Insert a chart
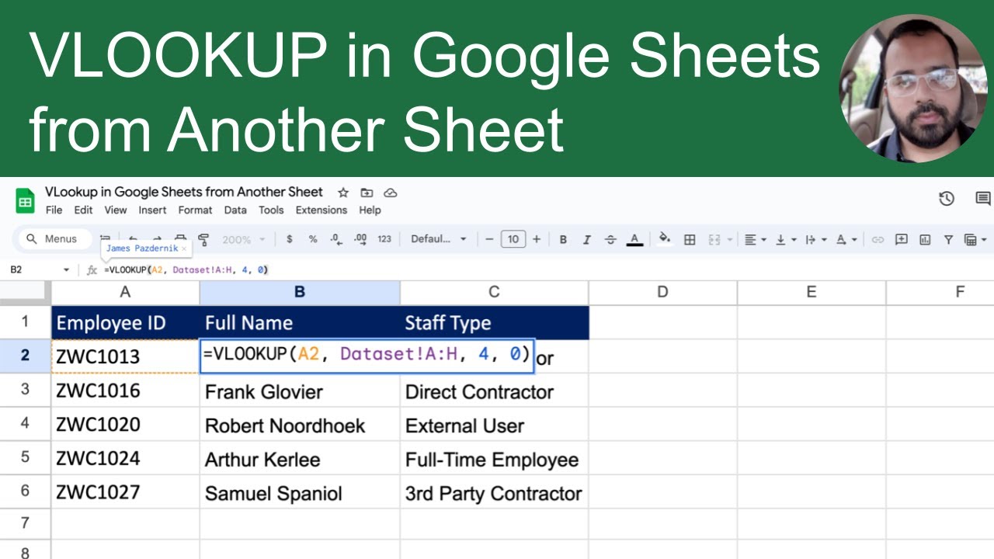 [x=925, y=239]
